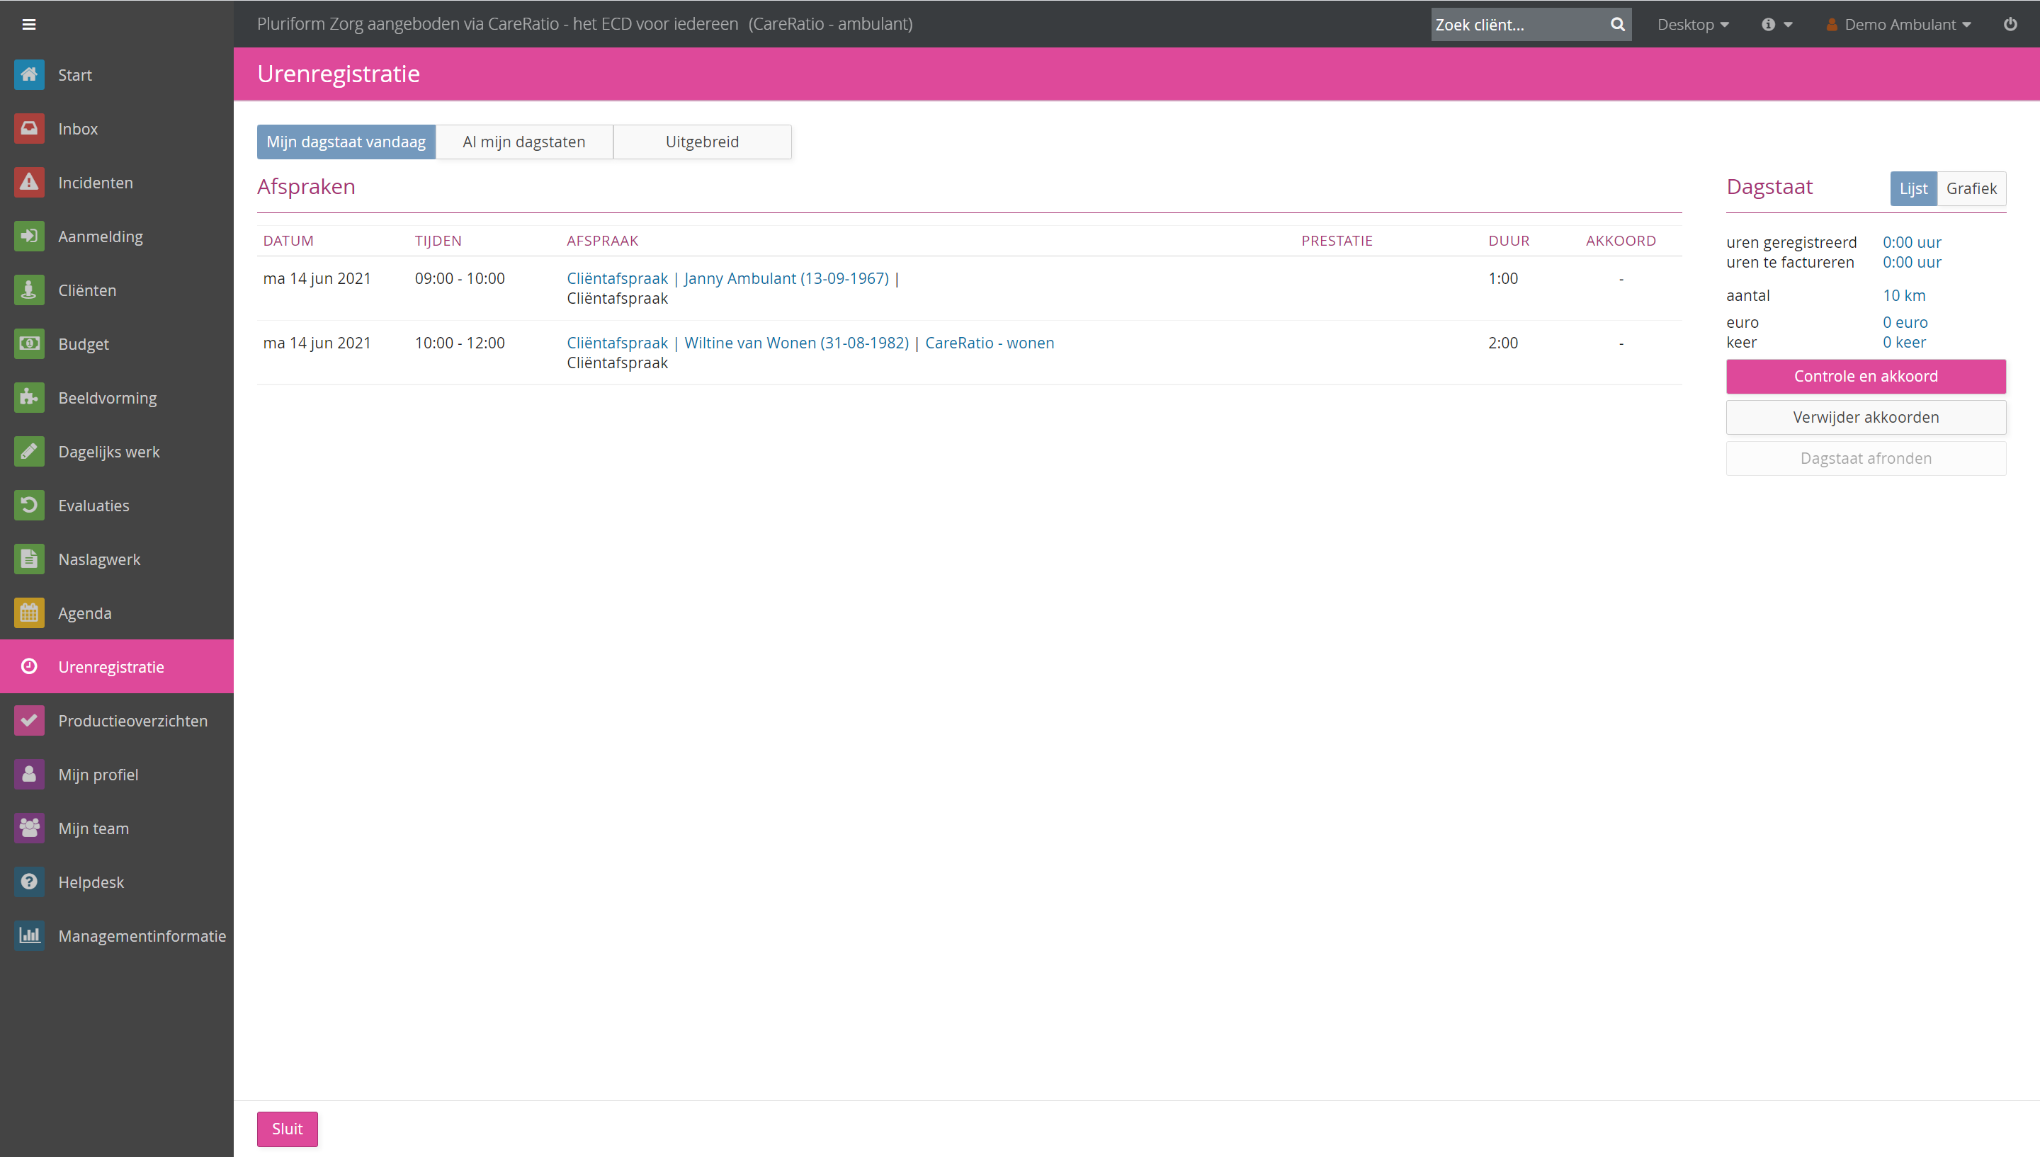Open the Helpdesk question mark icon
The image size is (2040, 1157).
tap(30, 882)
